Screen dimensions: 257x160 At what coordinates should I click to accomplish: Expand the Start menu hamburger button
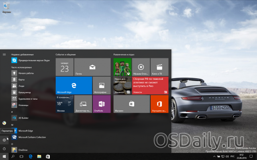(x=4, y=54)
